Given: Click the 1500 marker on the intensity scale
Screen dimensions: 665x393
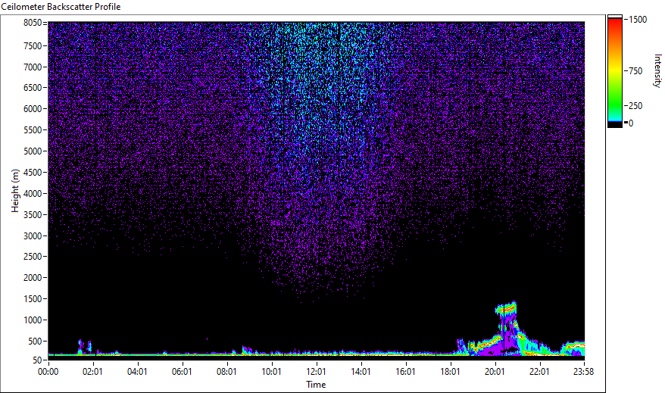Looking at the screenshot, I should [x=638, y=20].
